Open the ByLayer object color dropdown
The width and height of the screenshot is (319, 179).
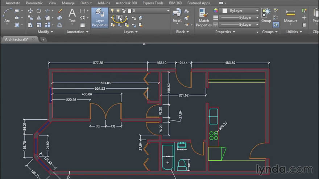coord(257,11)
